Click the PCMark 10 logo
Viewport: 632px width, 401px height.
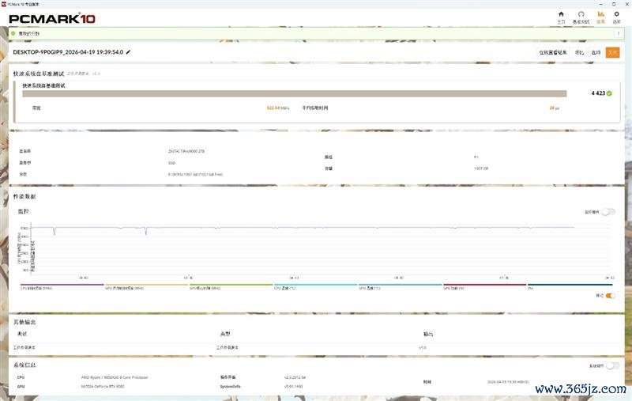(52, 18)
